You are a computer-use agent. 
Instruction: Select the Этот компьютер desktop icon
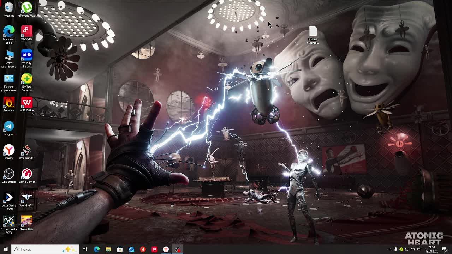tap(9, 59)
